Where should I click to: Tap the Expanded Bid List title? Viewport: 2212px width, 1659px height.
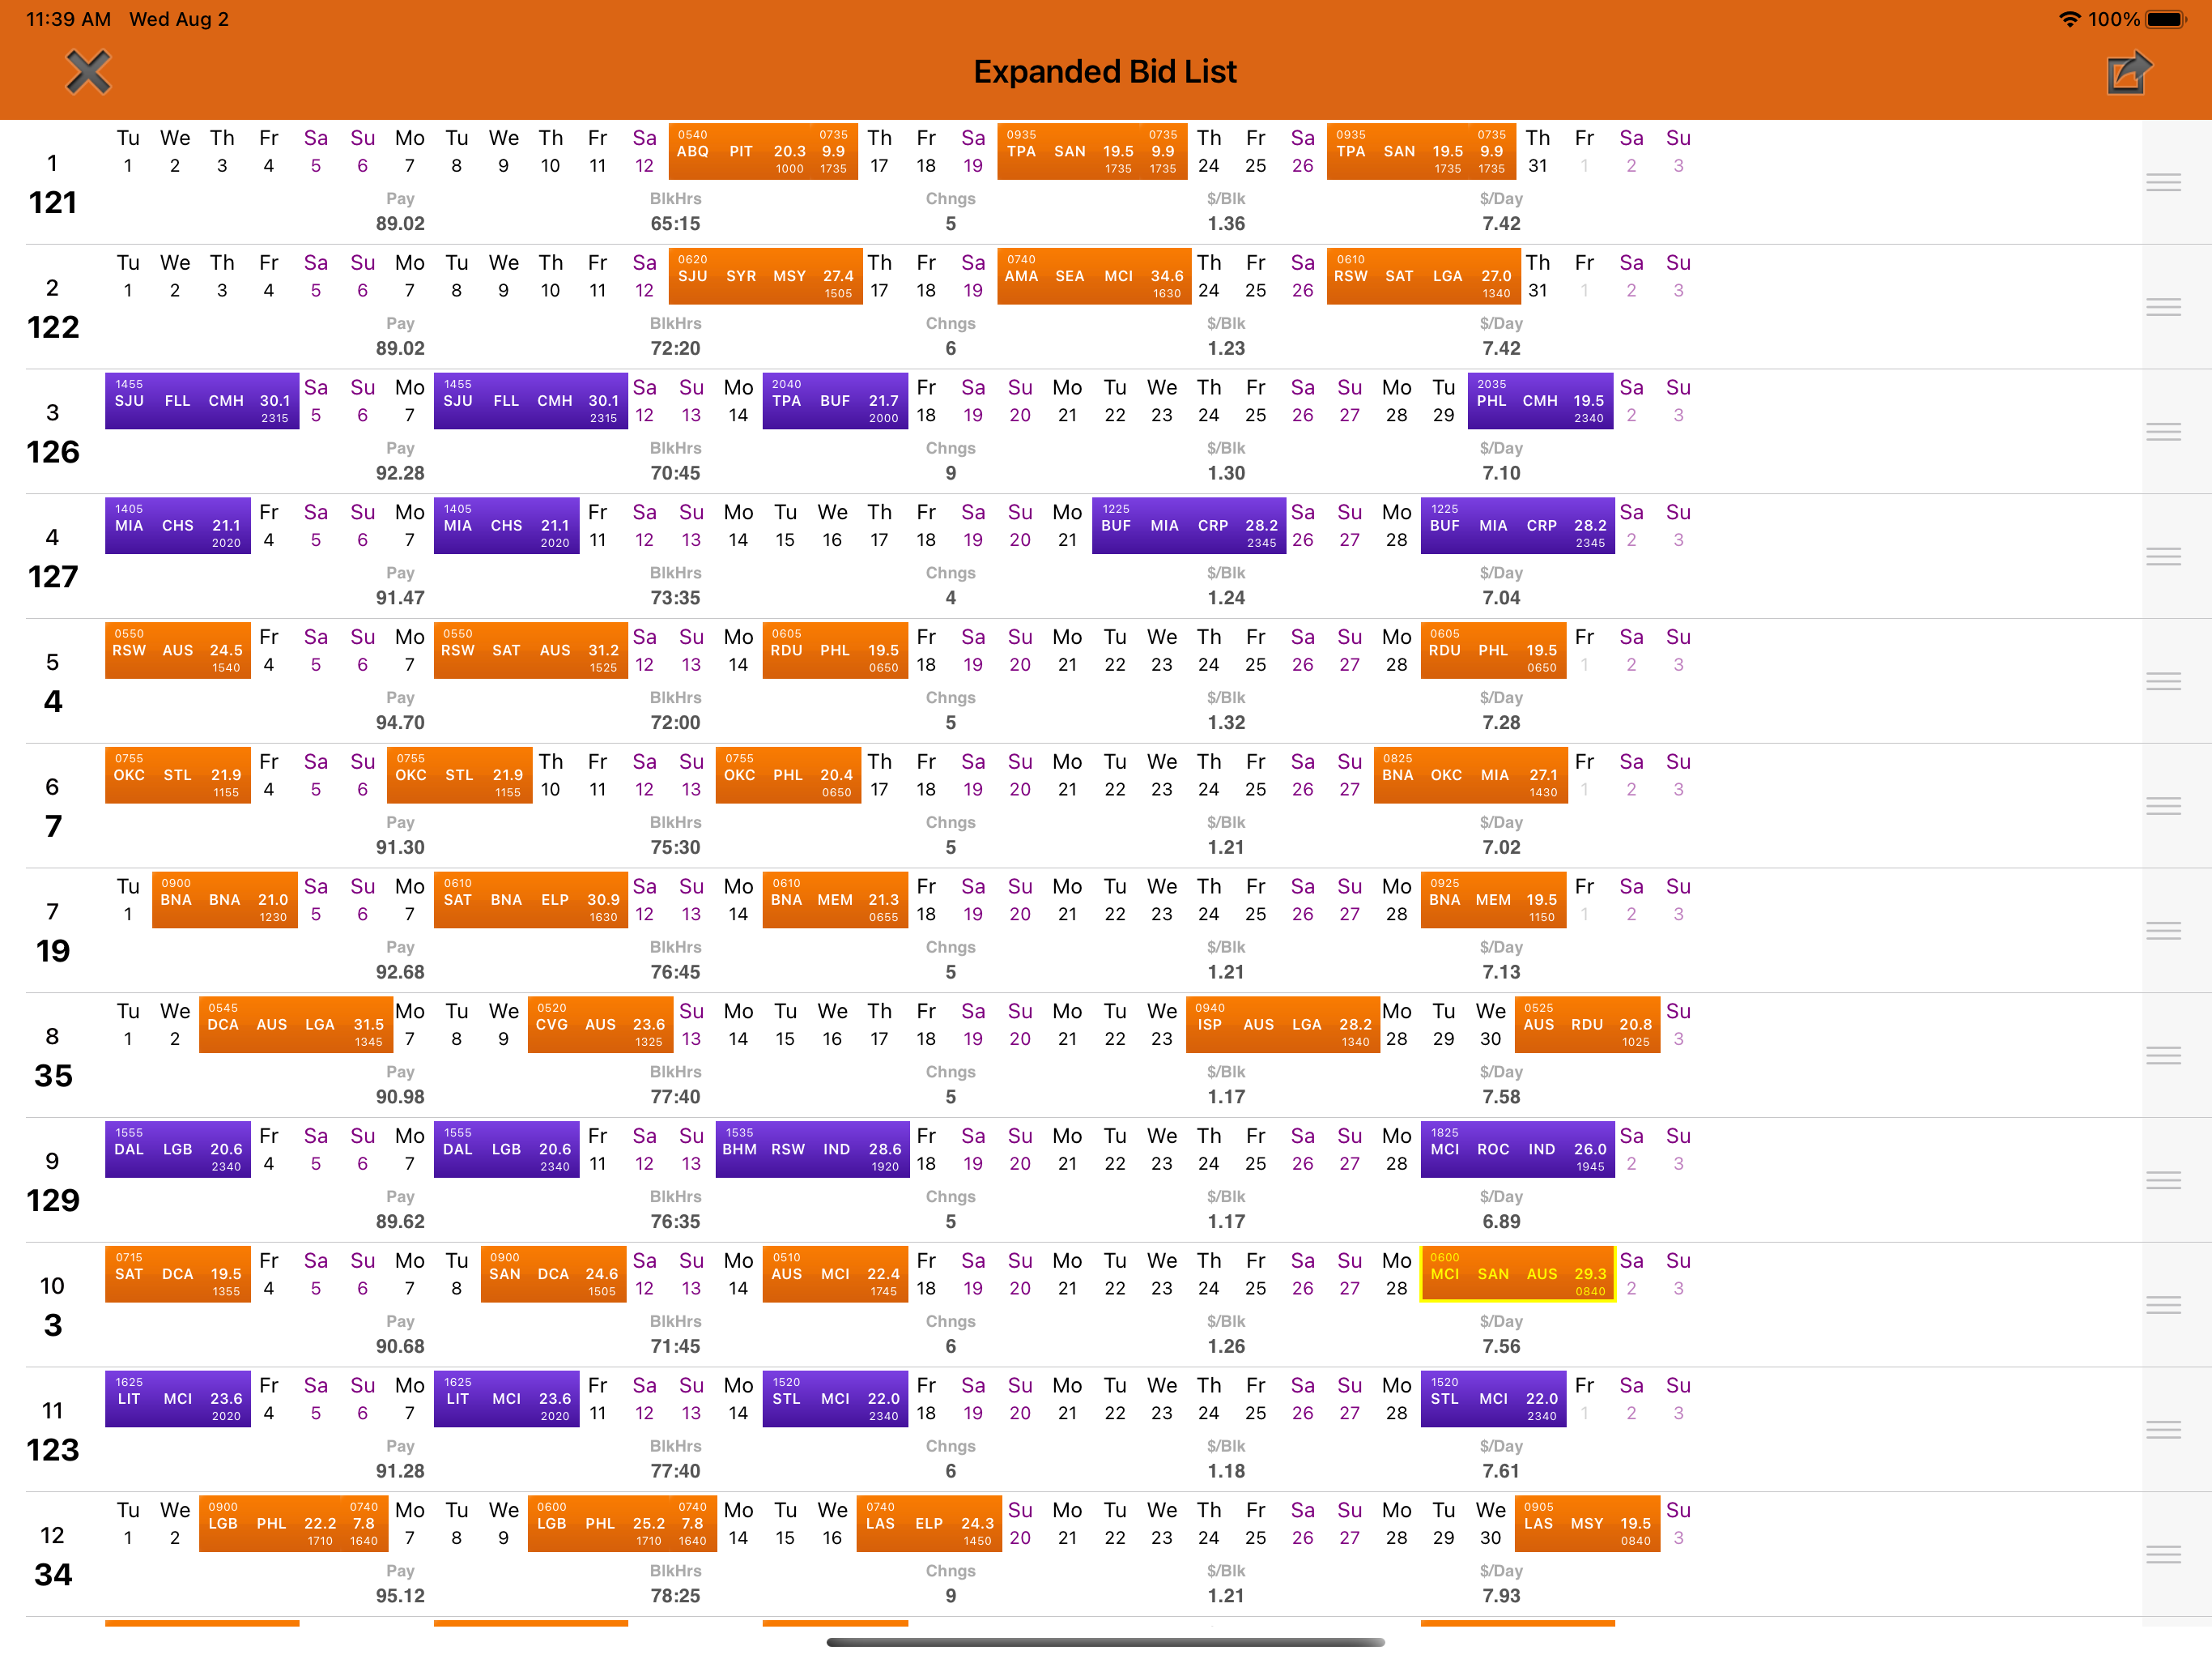point(1105,72)
